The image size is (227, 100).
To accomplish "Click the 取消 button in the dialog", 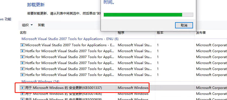I will pyautogui.click(x=184, y=25).
